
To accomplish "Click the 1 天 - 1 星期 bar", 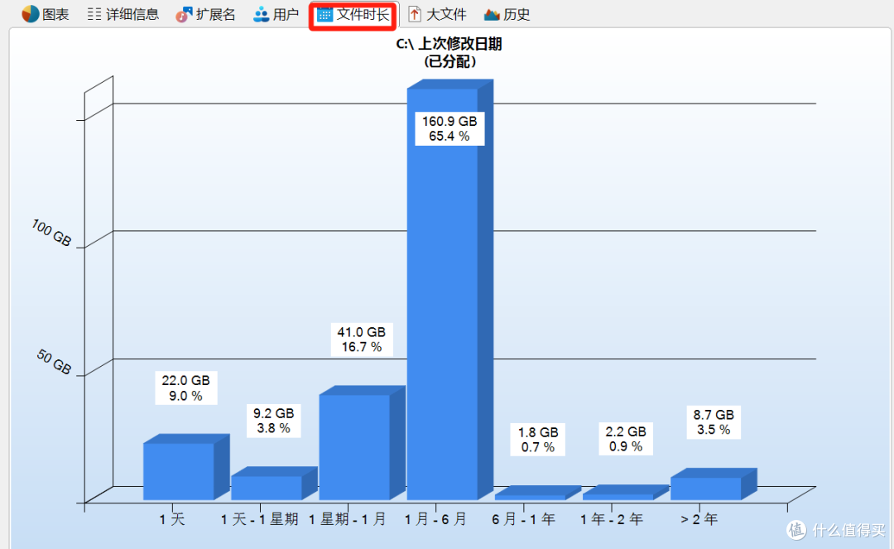I will pyautogui.click(x=274, y=484).
